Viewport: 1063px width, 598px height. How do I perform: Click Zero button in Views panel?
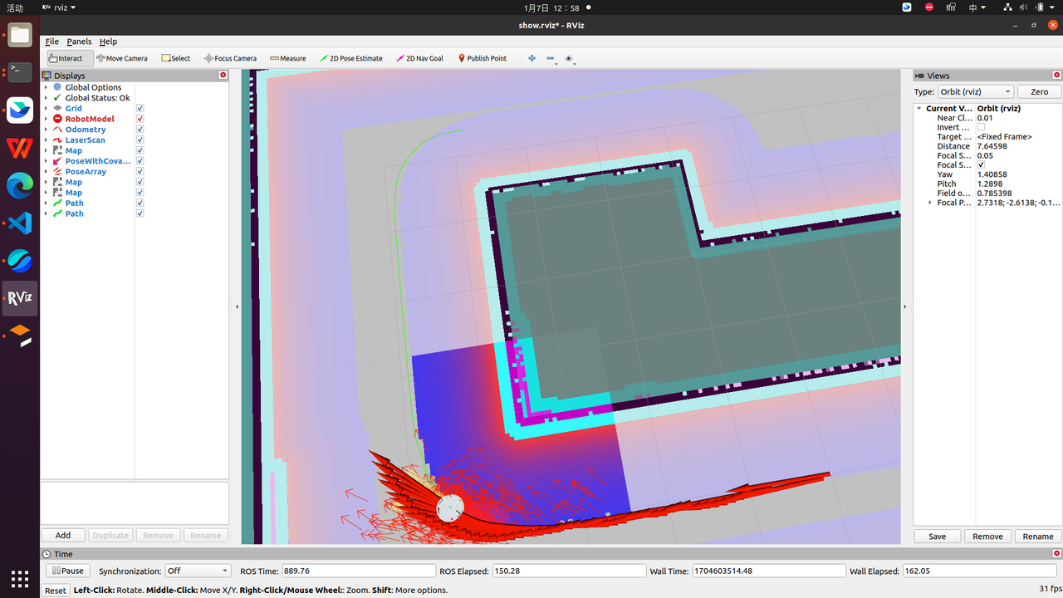[1039, 91]
